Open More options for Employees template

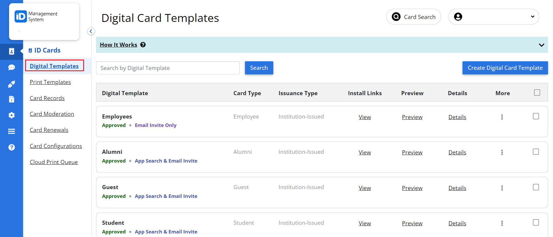(x=502, y=117)
